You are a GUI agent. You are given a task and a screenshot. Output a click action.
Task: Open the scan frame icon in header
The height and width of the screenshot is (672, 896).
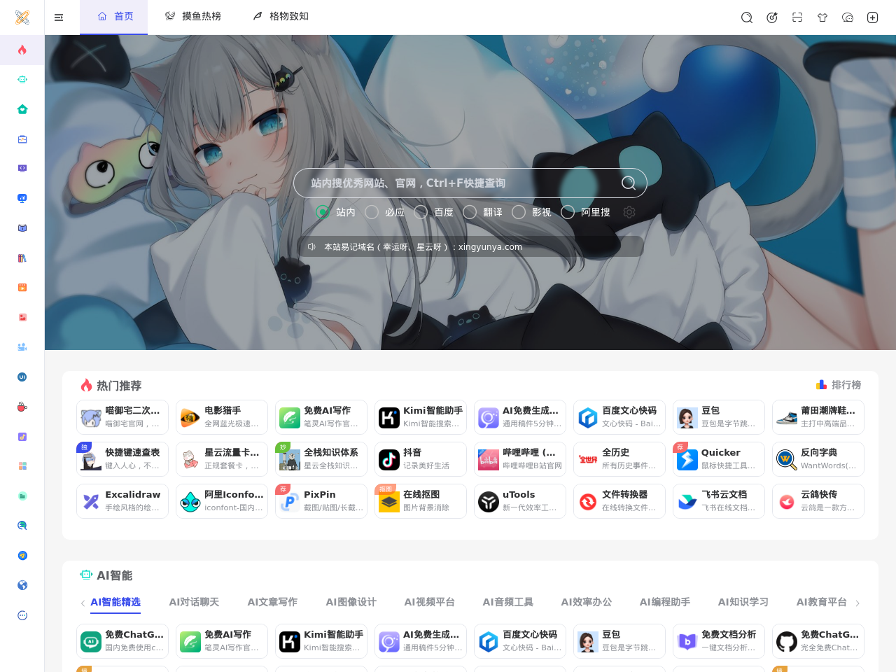tap(797, 17)
